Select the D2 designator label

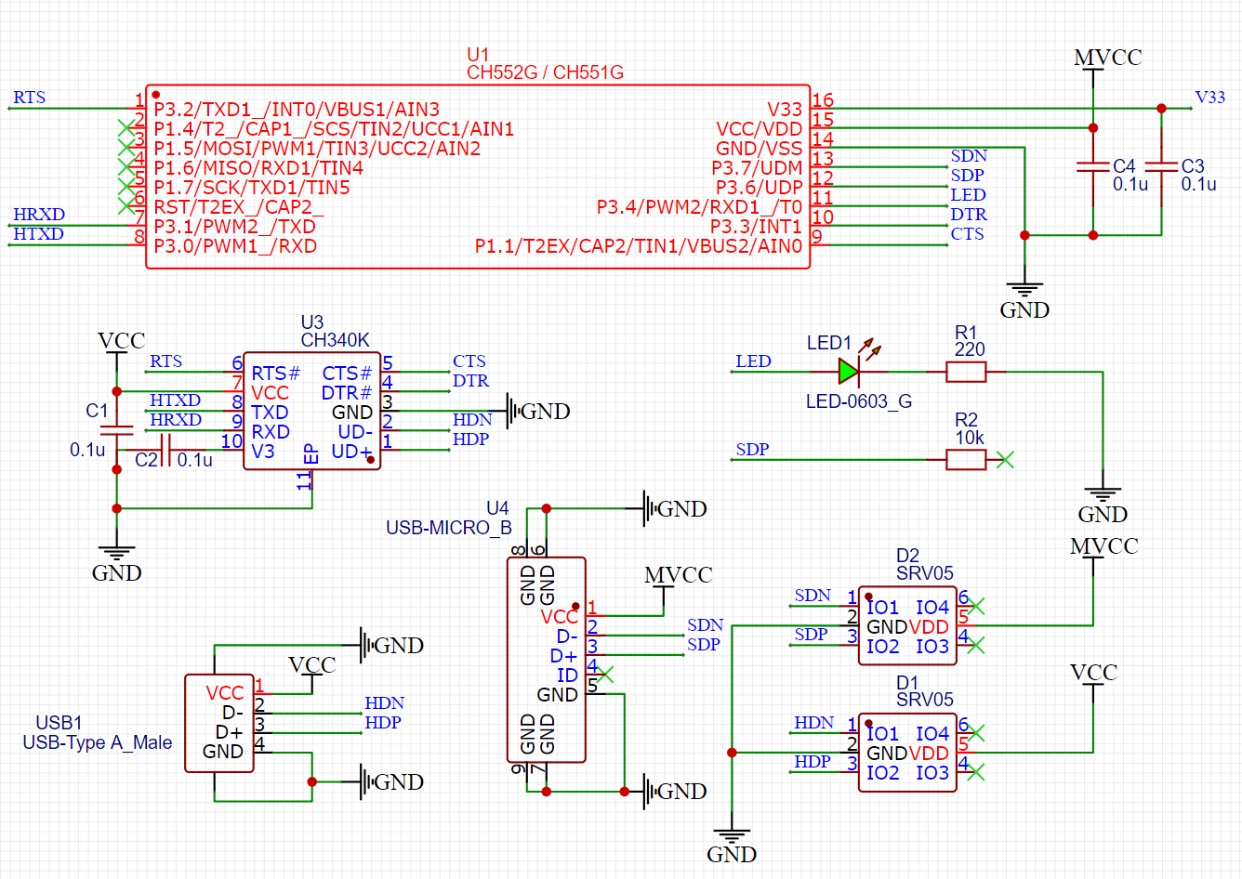click(907, 556)
